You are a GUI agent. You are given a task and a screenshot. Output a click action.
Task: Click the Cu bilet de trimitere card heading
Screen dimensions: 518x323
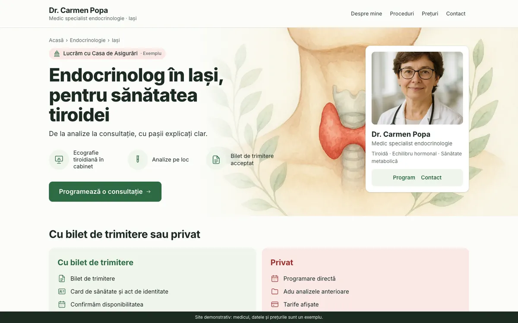(95, 262)
